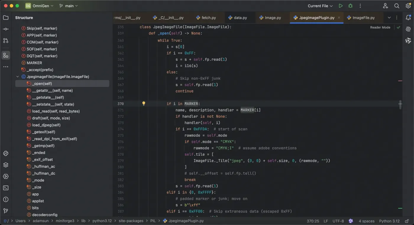The height and width of the screenshot is (225, 414).
Task: Open Search Everywhere magnifier
Action: point(397,6)
